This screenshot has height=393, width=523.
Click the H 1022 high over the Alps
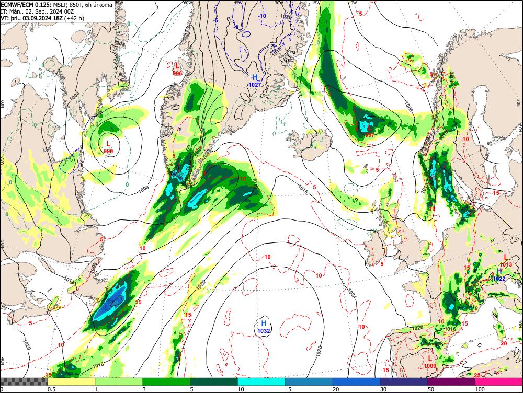pos(499,275)
